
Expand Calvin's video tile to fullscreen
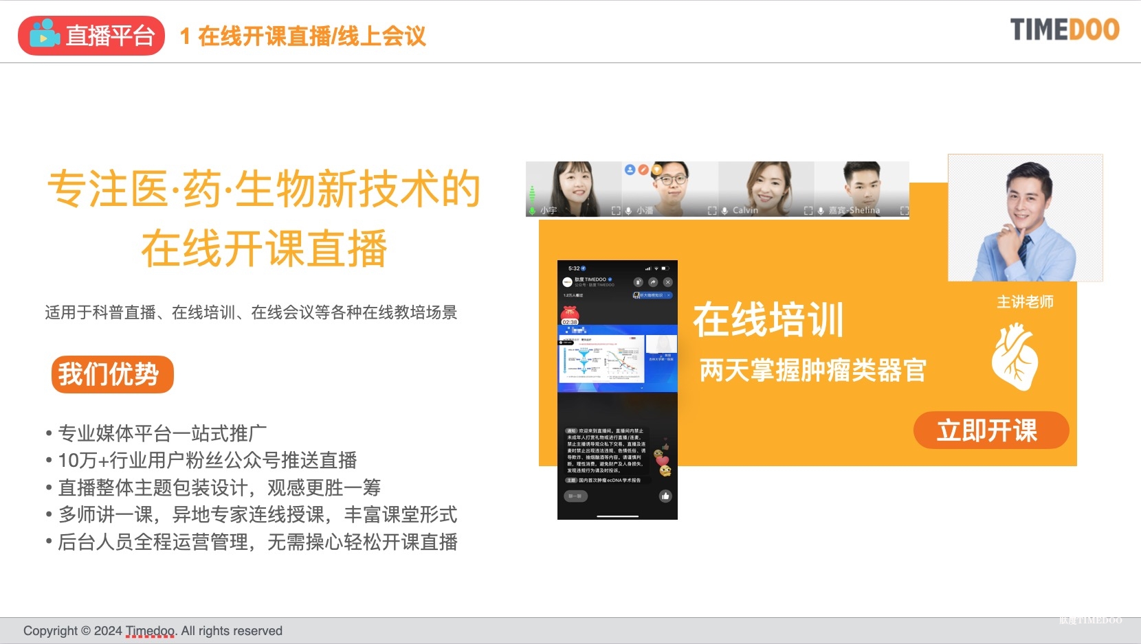808,211
